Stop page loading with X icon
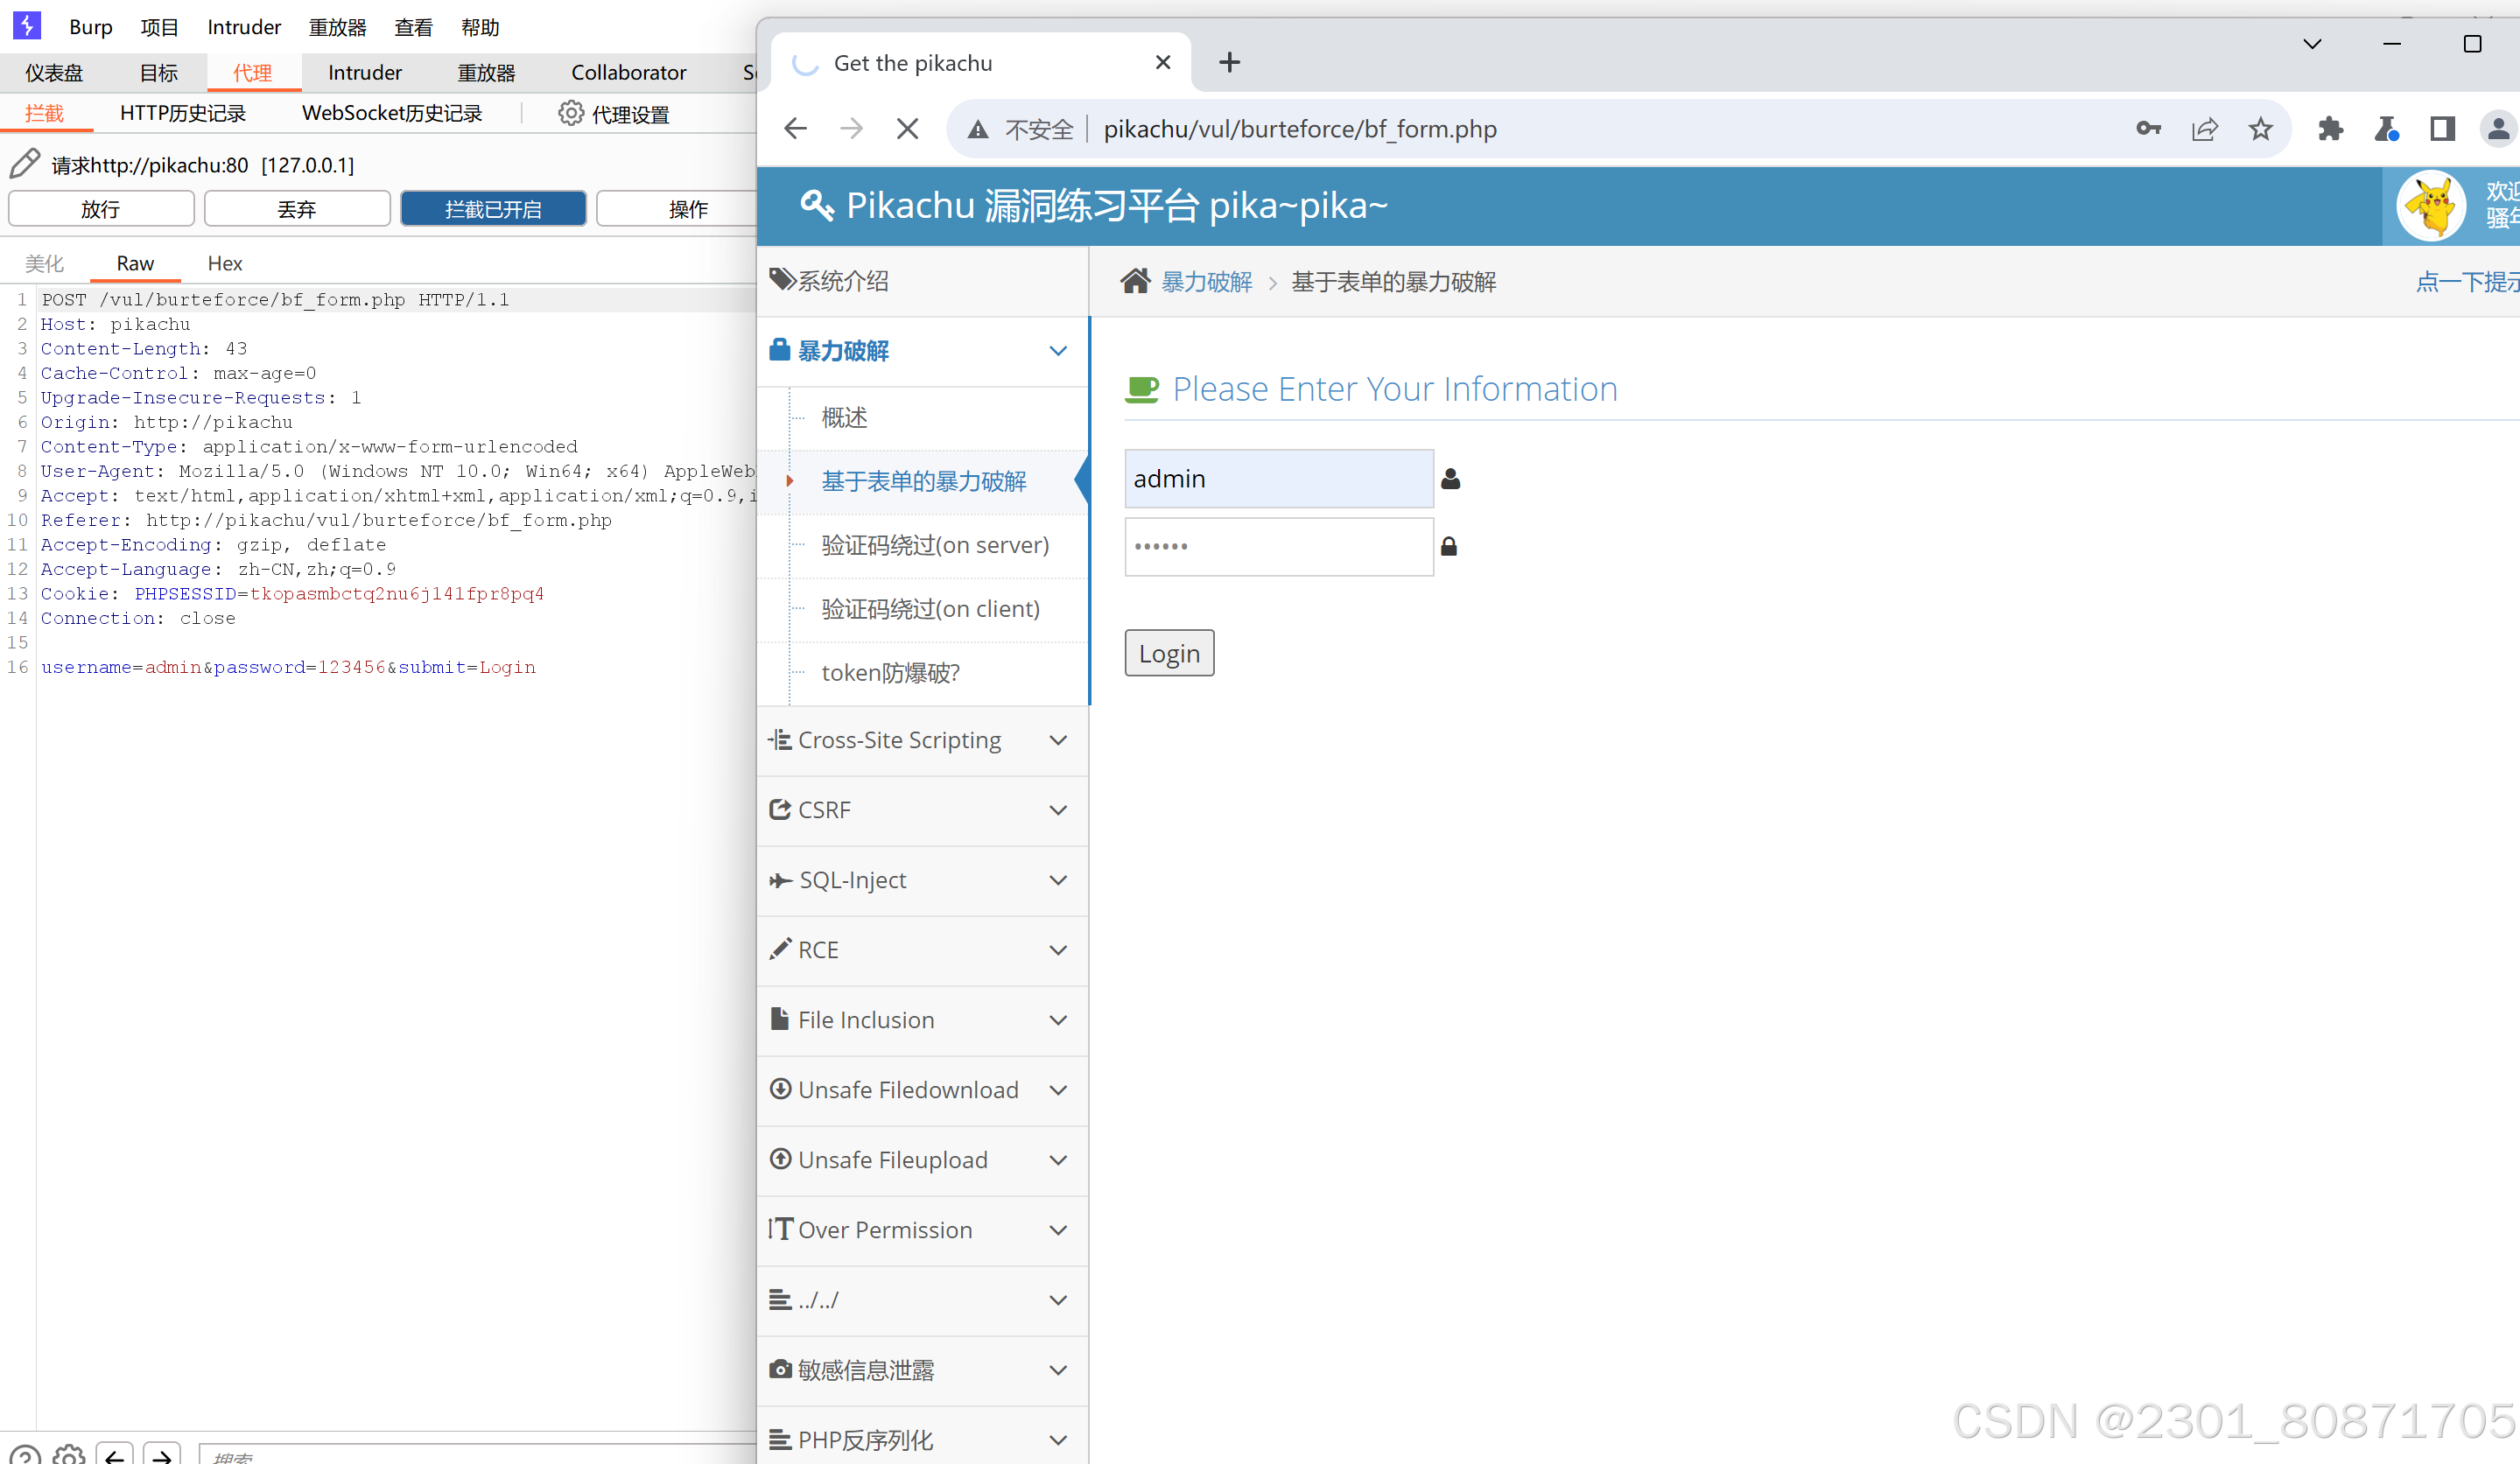Image resolution: width=2520 pixels, height=1464 pixels. (x=907, y=129)
